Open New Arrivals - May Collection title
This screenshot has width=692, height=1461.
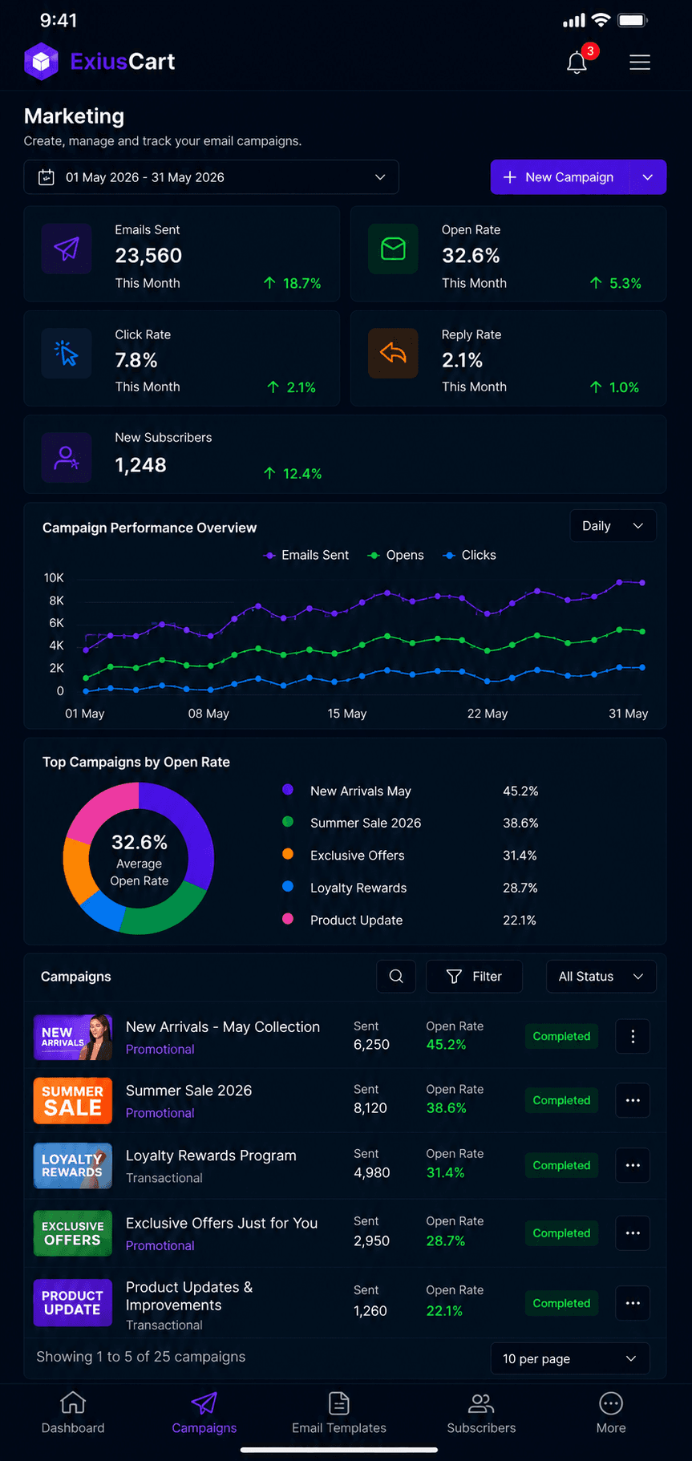[223, 1026]
